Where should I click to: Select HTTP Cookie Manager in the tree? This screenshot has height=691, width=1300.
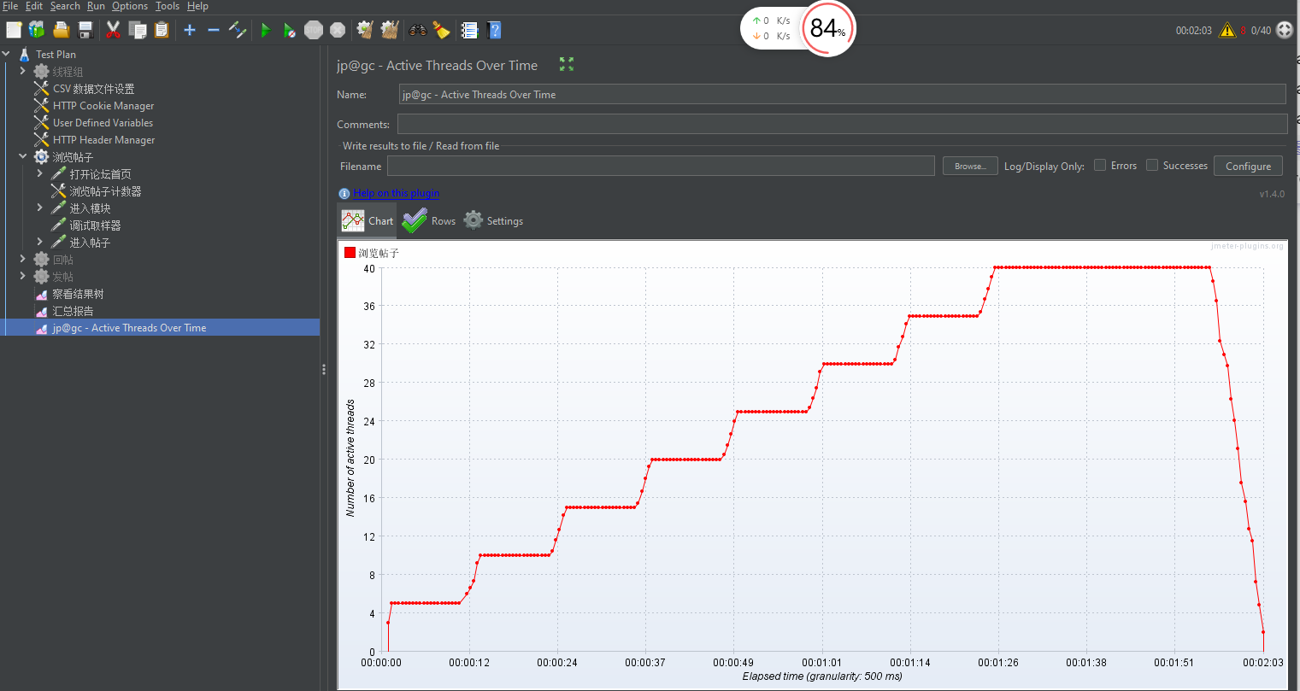click(x=103, y=105)
